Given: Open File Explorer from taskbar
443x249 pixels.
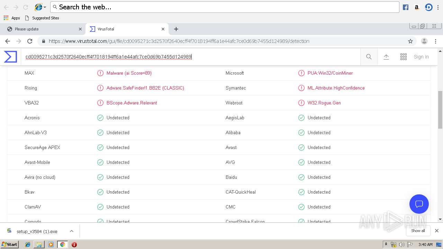Looking at the screenshot, I should pos(39,245).
